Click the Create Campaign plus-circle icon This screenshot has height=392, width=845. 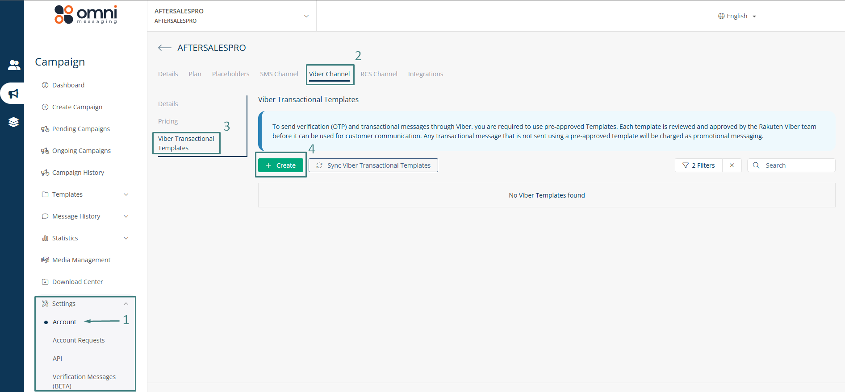coord(45,107)
